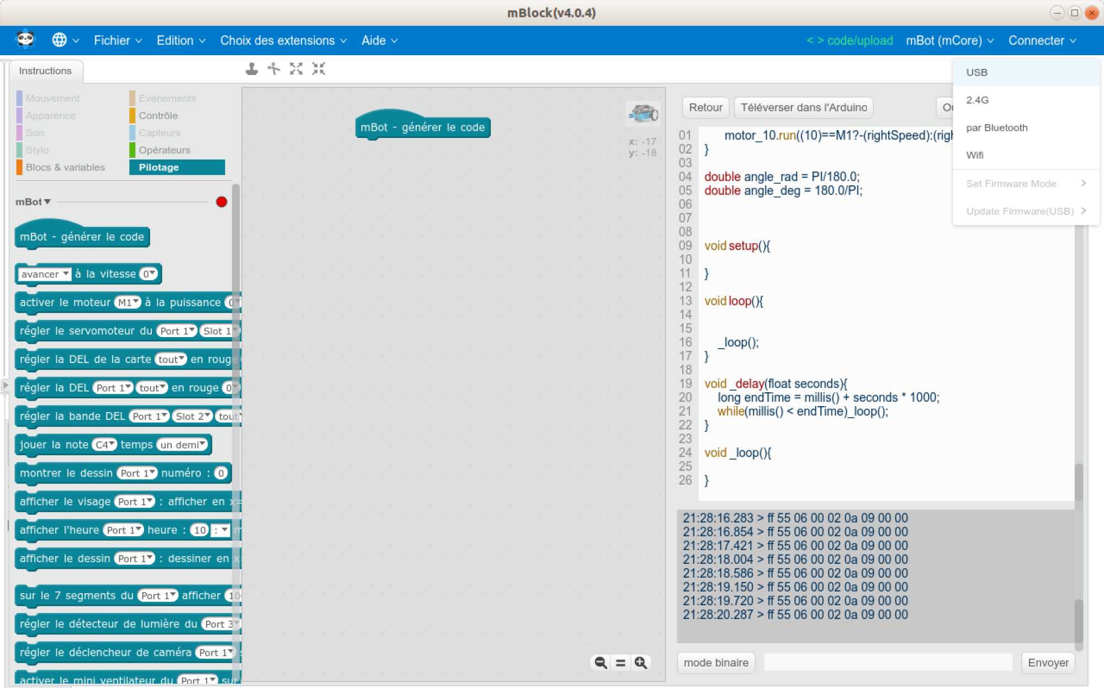The height and width of the screenshot is (688, 1104).
Task: Collapse the mBot extension section arrow
Action: click(47, 202)
